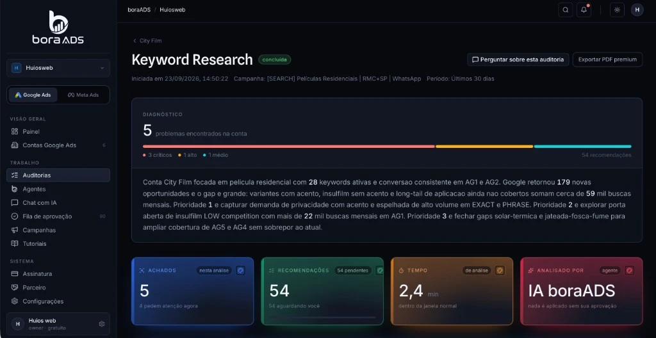This screenshot has height=338, width=656.
Task: Click the Contas Google Ads building icon
Action: [15, 145]
